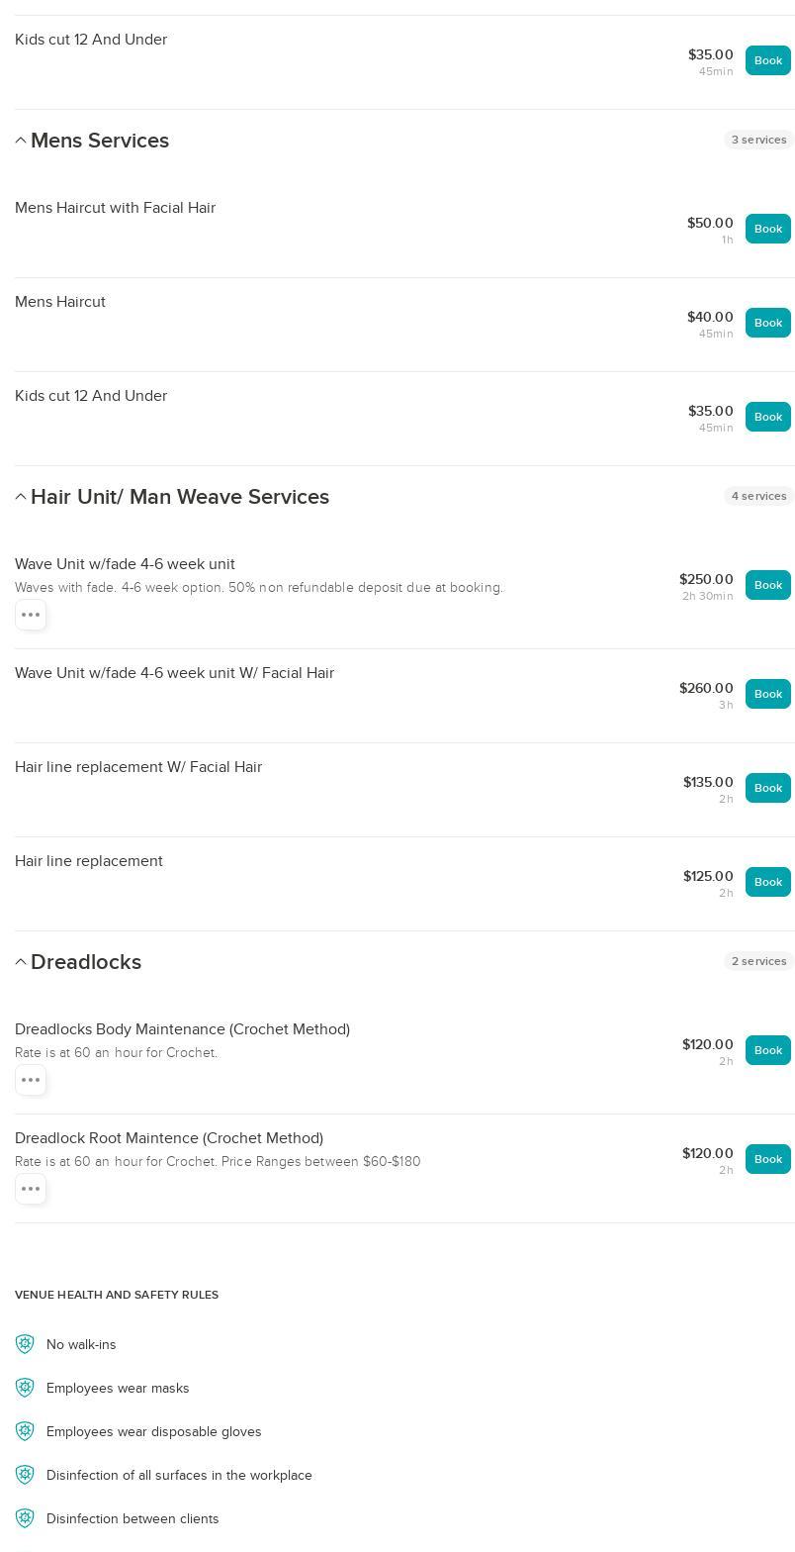This screenshot has height=1552, width=795.
Task: Book the $260.00 Wave Unit with Facial Hair
Action: point(768,694)
